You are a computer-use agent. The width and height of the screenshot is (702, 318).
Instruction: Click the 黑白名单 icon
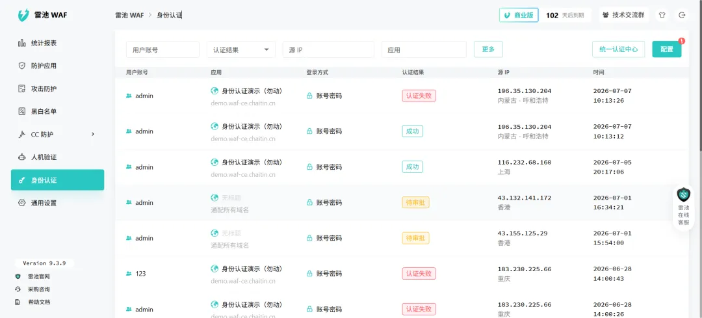pos(21,111)
